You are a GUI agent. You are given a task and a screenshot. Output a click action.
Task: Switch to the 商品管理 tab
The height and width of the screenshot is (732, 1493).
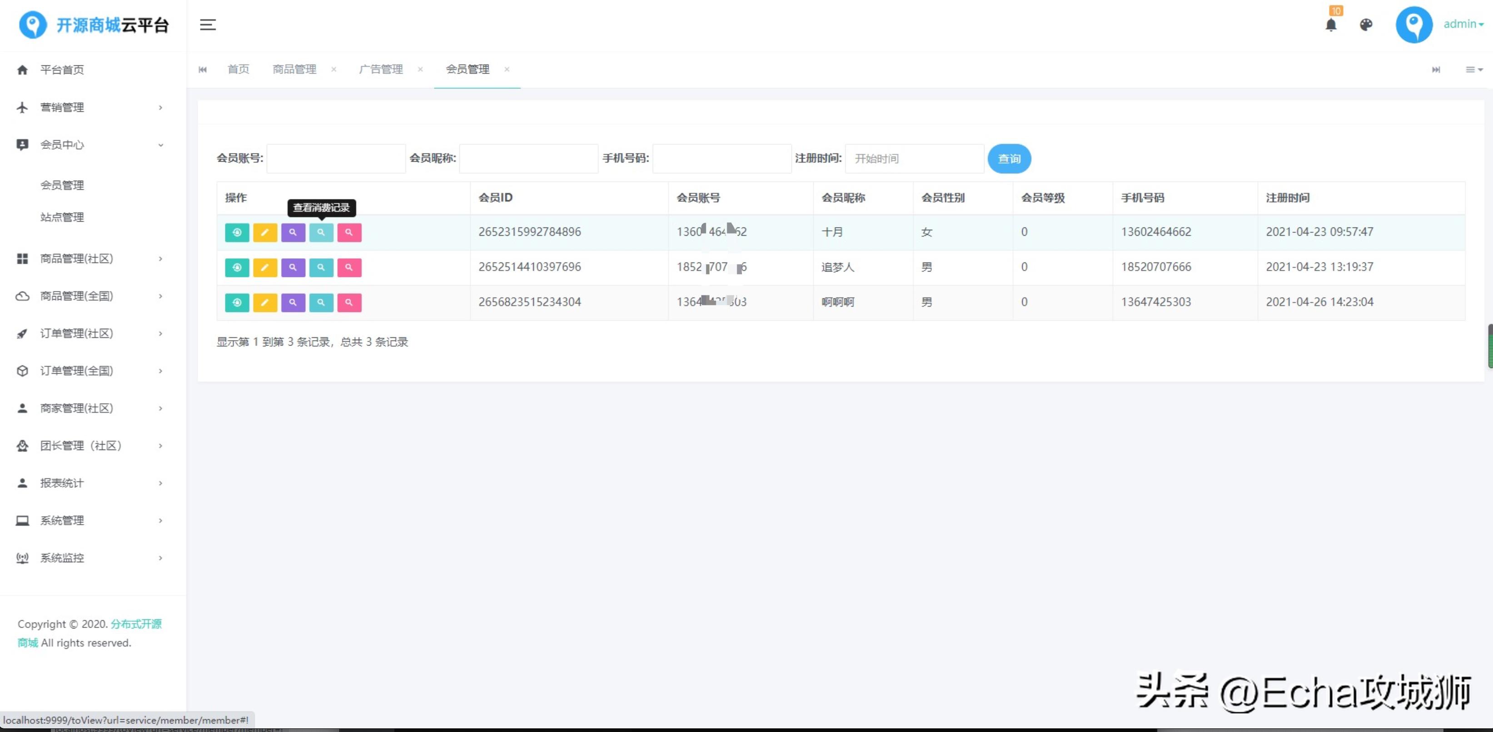point(294,69)
